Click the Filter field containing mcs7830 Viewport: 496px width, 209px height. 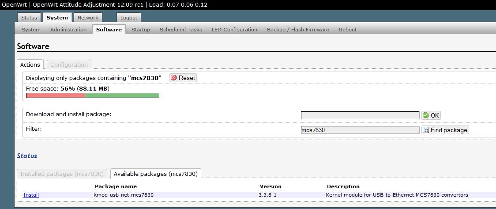point(360,130)
